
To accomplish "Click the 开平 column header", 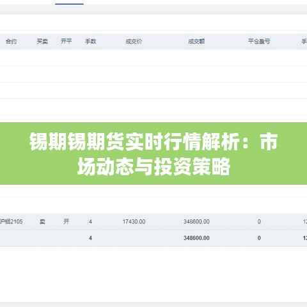I will tap(67, 41).
